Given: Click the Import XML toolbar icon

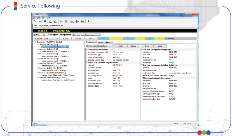Looking at the screenshot, I should tap(50, 21).
